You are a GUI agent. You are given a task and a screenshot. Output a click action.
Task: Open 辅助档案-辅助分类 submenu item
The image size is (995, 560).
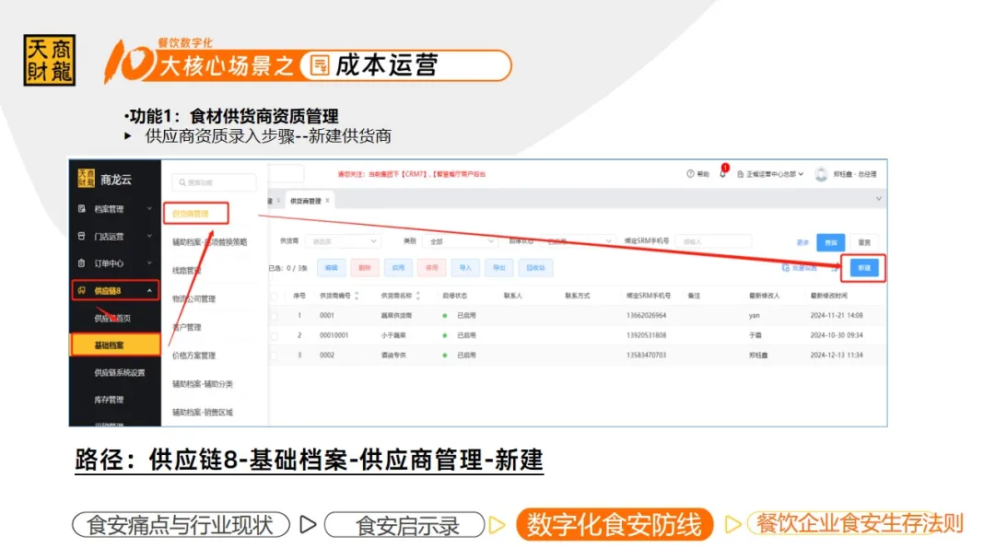point(203,384)
